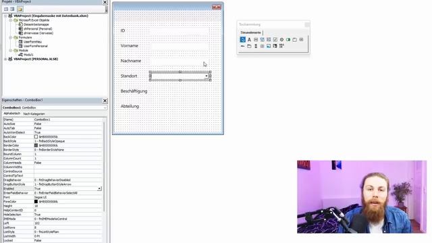Select the Abteilung label on form

130,107
